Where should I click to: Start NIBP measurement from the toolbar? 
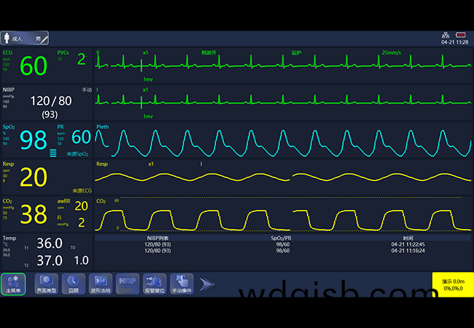pos(128,284)
